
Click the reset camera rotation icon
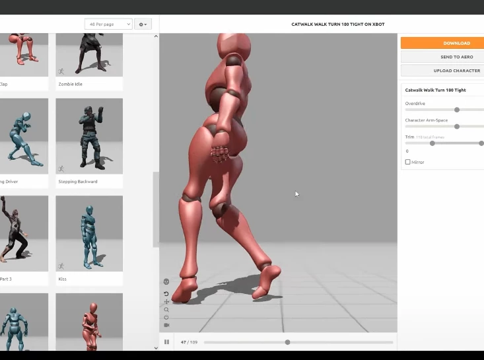[x=166, y=294]
